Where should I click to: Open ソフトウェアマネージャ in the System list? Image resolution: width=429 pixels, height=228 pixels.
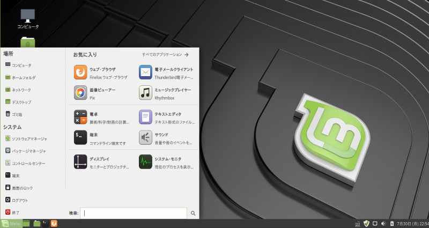[26, 139]
